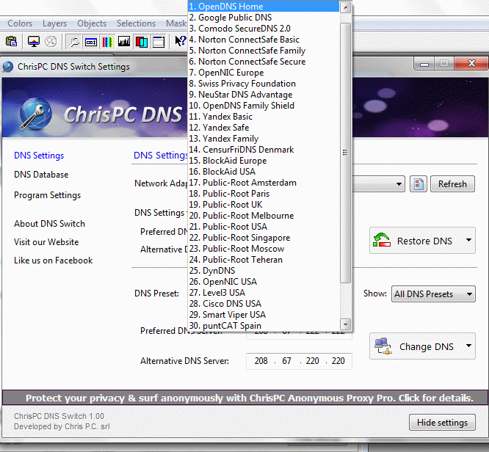Select 13. Yandex Family preset
Image resolution: width=489 pixels, height=452 pixels.
click(x=264, y=139)
